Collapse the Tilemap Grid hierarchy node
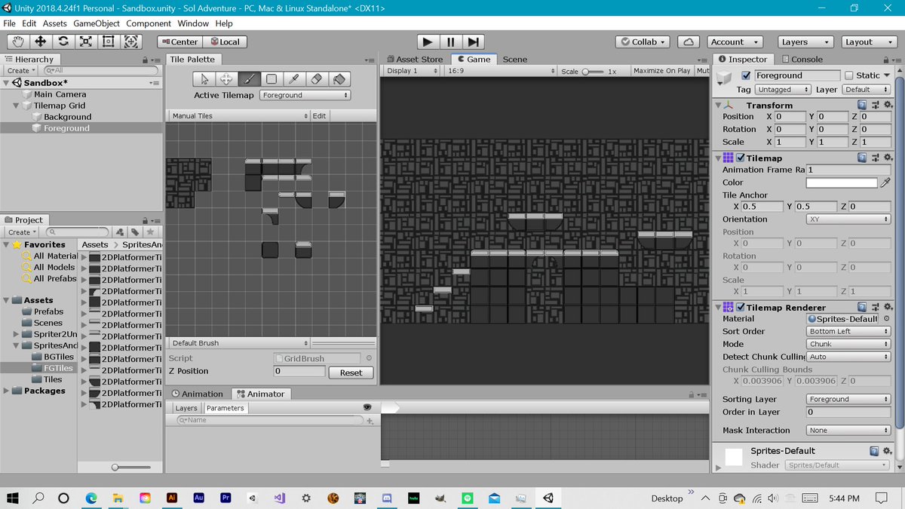Image resolution: width=905 pixels, height=509 pixels. 17,106
